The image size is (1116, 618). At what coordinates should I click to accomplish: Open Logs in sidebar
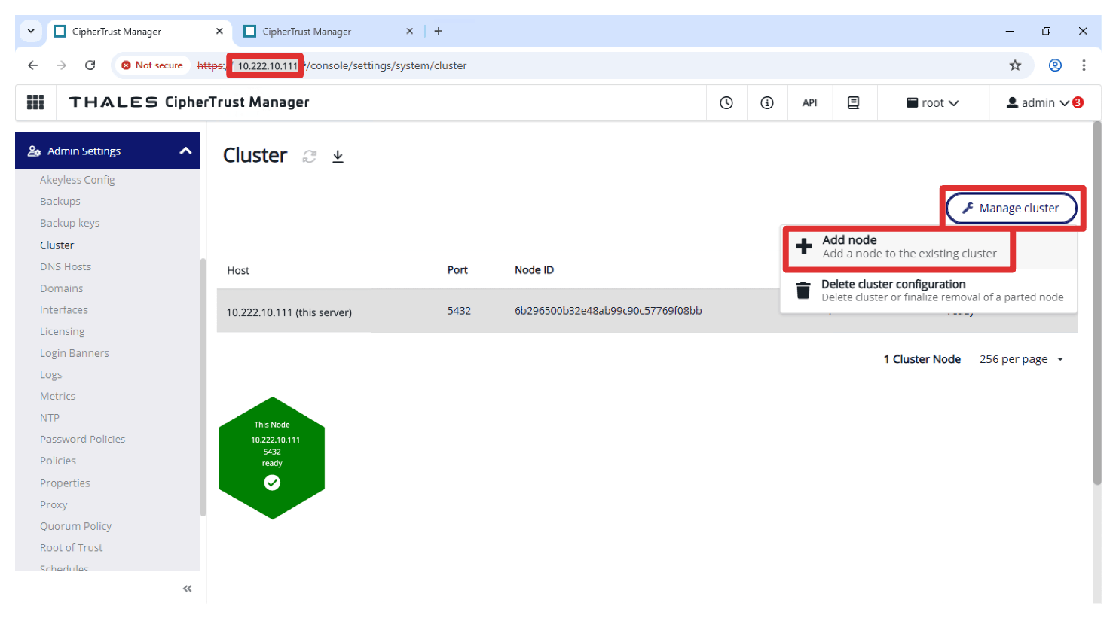(51, 375)
